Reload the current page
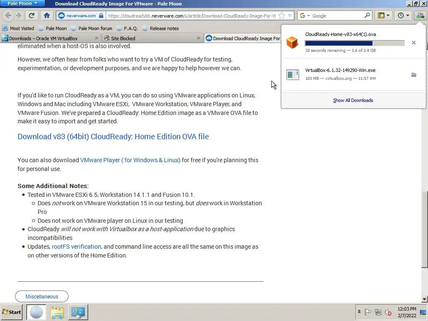 [31, 15]
